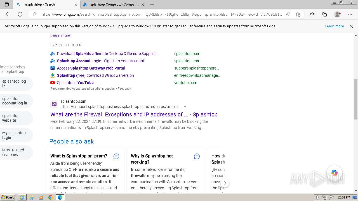Click the scrollbar down arrow
This screenshot has width=358, height=201.
coord(356,191)
